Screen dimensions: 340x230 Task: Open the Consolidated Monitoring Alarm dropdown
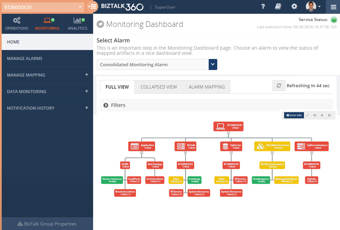(x=157, y=64)
